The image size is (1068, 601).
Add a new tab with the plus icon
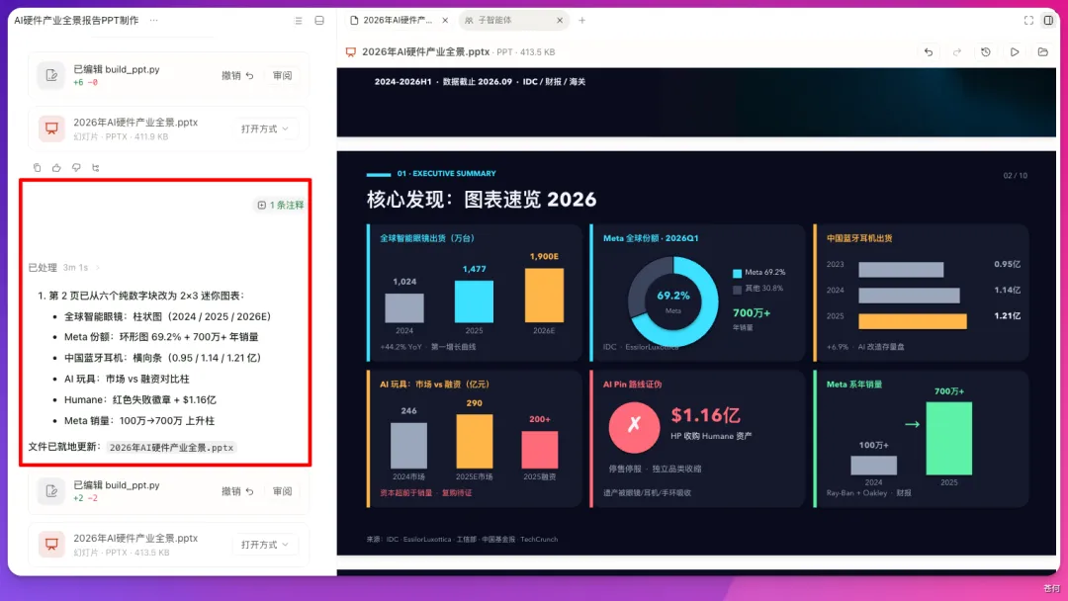point(581,21)
